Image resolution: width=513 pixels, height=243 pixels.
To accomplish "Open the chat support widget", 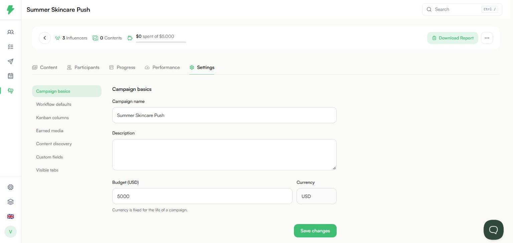I will (x=493, y=230).
